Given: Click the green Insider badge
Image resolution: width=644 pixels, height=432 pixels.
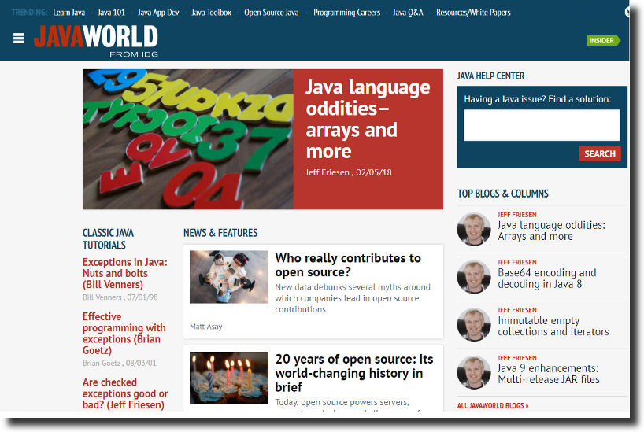Looking at the screenshot, I should coord(603,40).
